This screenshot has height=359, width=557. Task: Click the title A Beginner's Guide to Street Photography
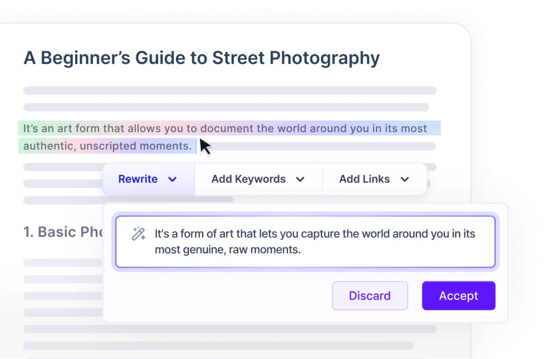click(202, 58)
